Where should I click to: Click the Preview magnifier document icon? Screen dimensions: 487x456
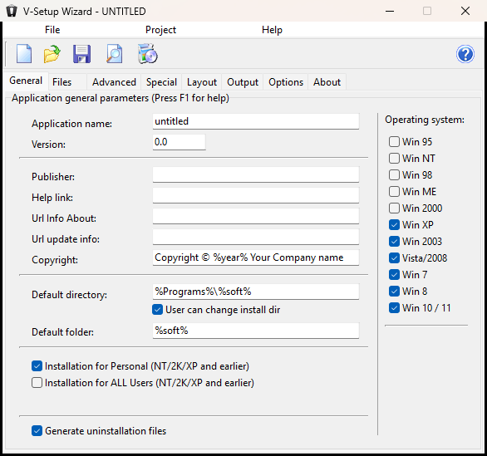(x=115, y=54)
